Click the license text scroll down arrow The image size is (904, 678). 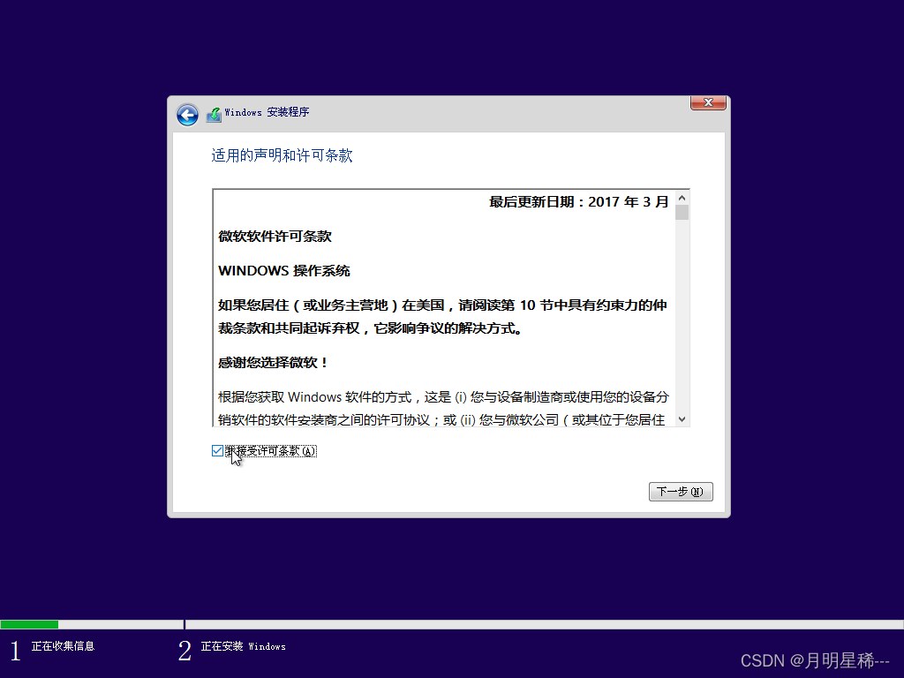coord(682,419)
